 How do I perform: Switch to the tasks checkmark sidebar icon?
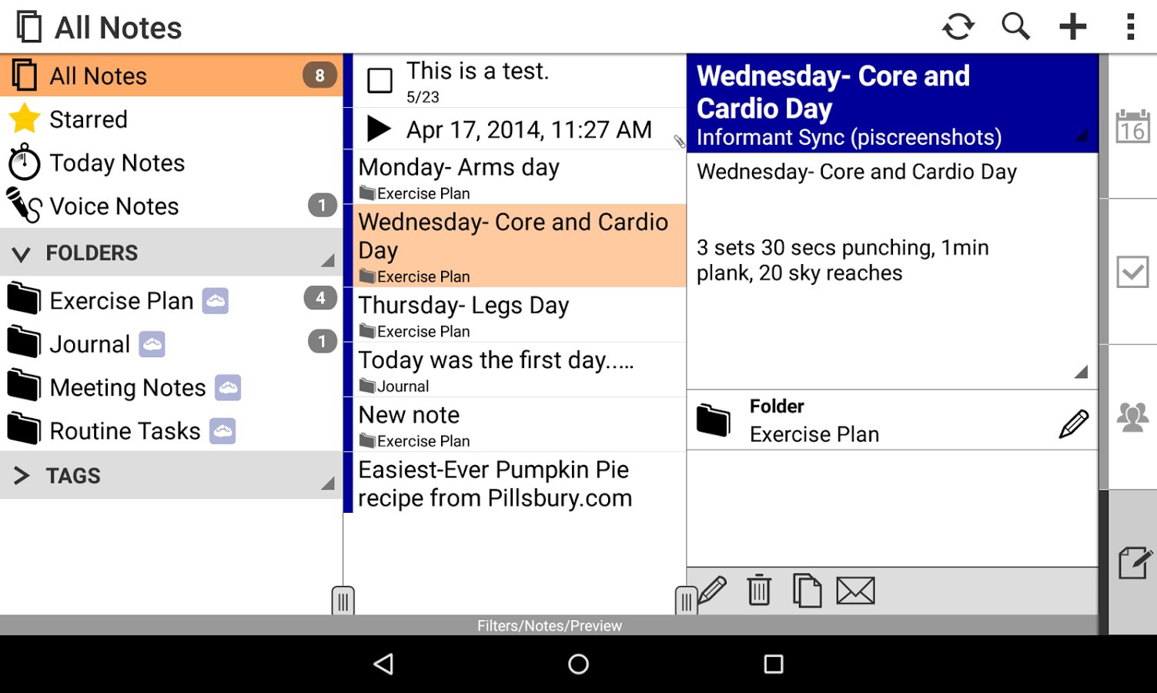point(1132,272)
